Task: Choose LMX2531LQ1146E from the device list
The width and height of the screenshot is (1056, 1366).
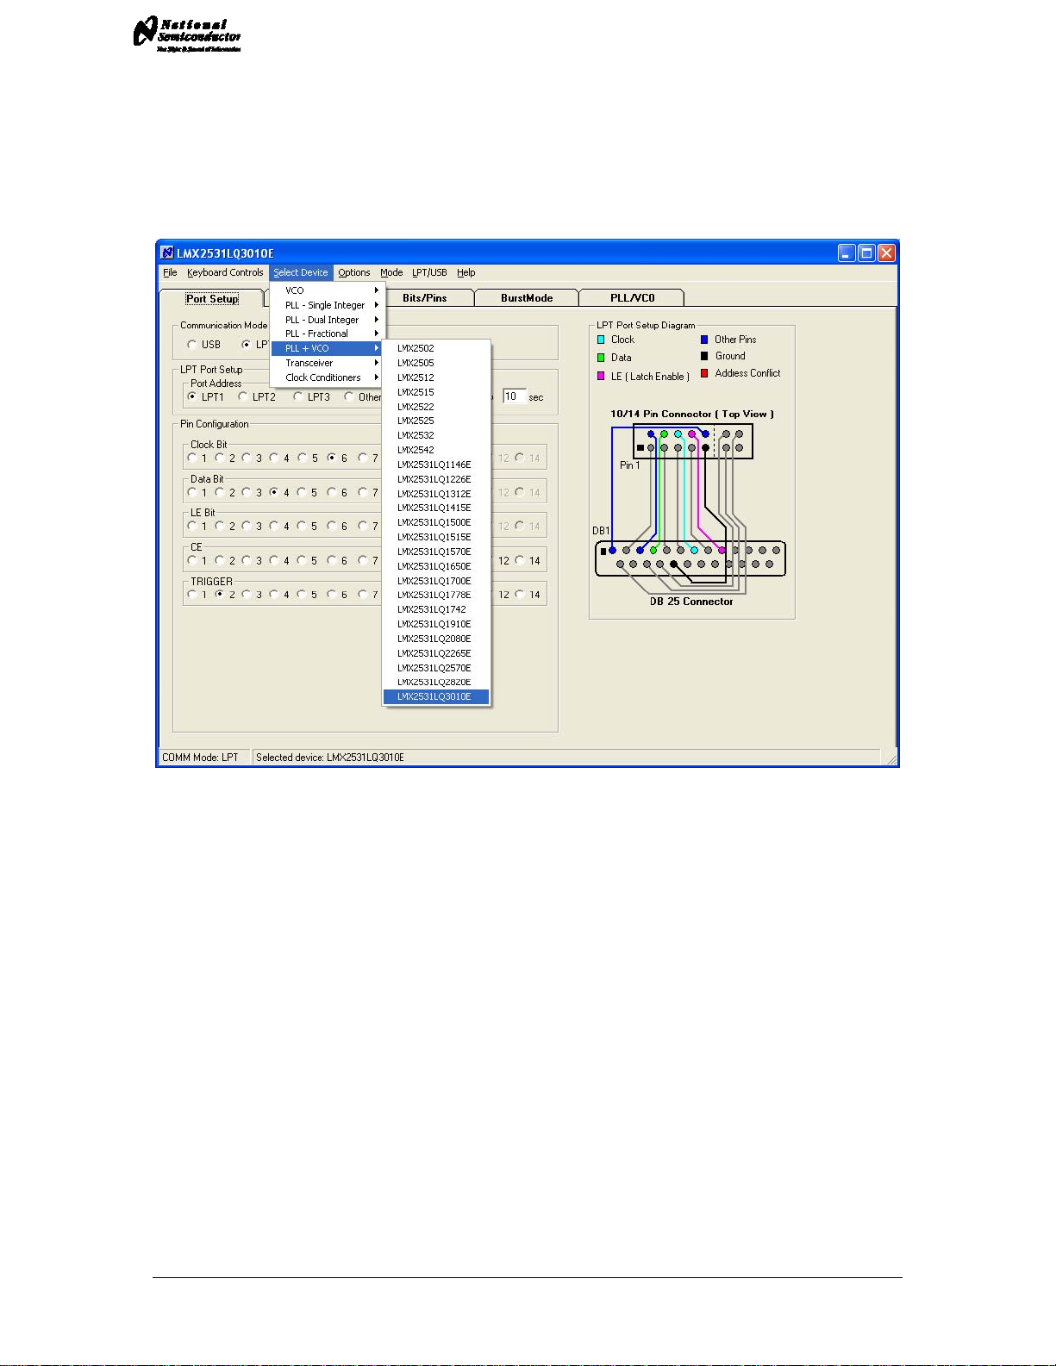Action: (x=436, y=465)
